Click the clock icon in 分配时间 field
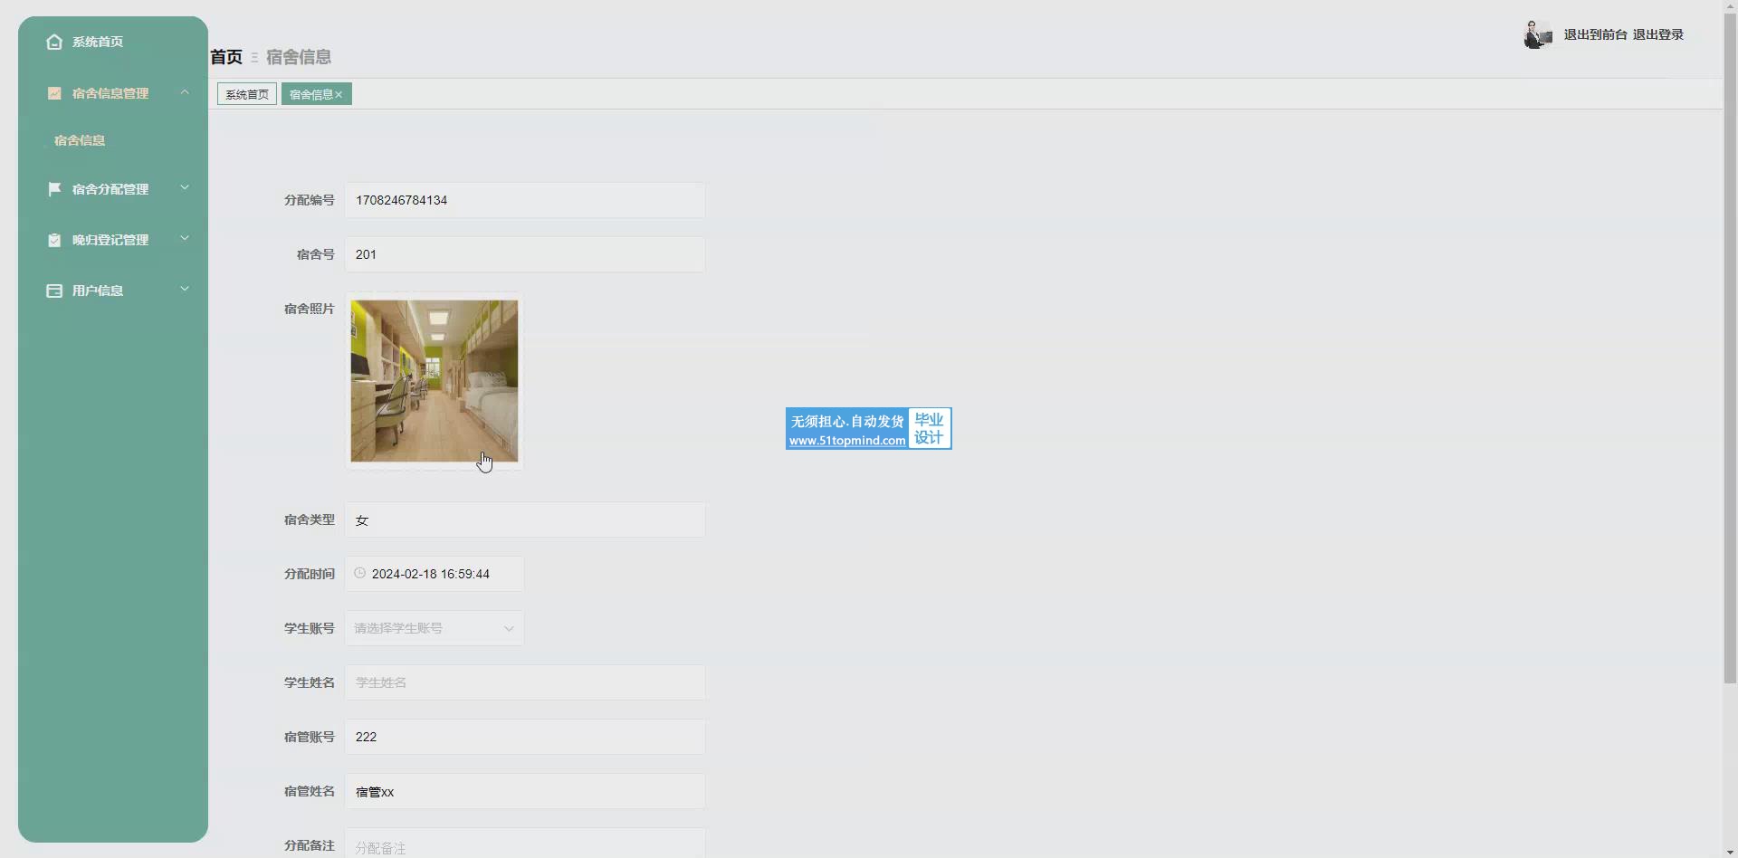The height and width of the screenshot is (858, 1738). 359,573
